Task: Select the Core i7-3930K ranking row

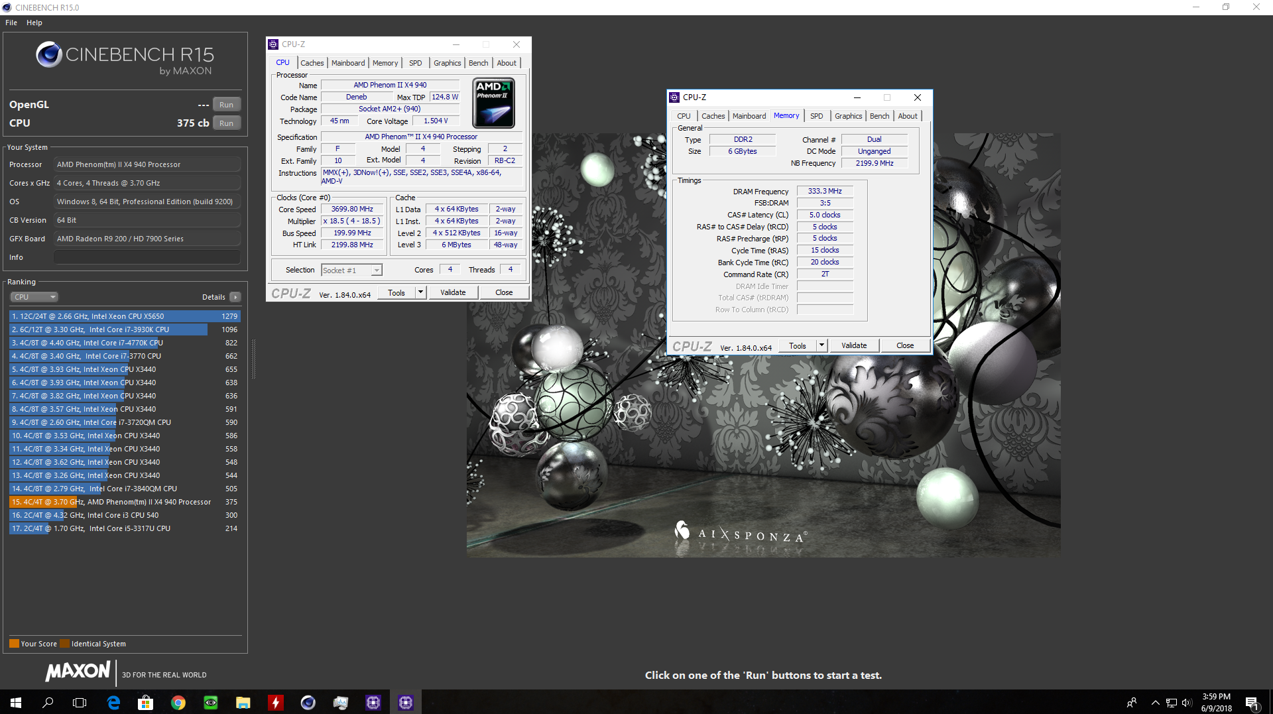Action: point(125,329)
